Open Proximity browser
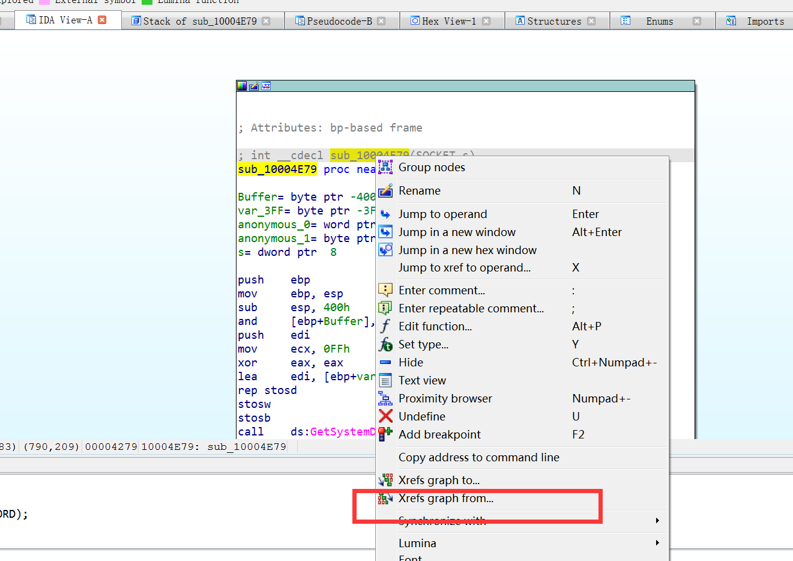 click(x=522, y=399)
